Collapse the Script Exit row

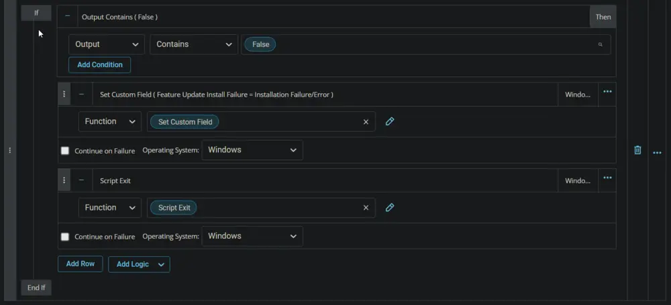(81, 180)
